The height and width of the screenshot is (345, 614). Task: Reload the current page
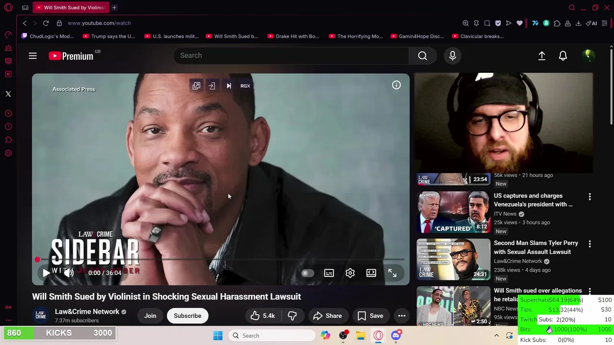(46, 23)
